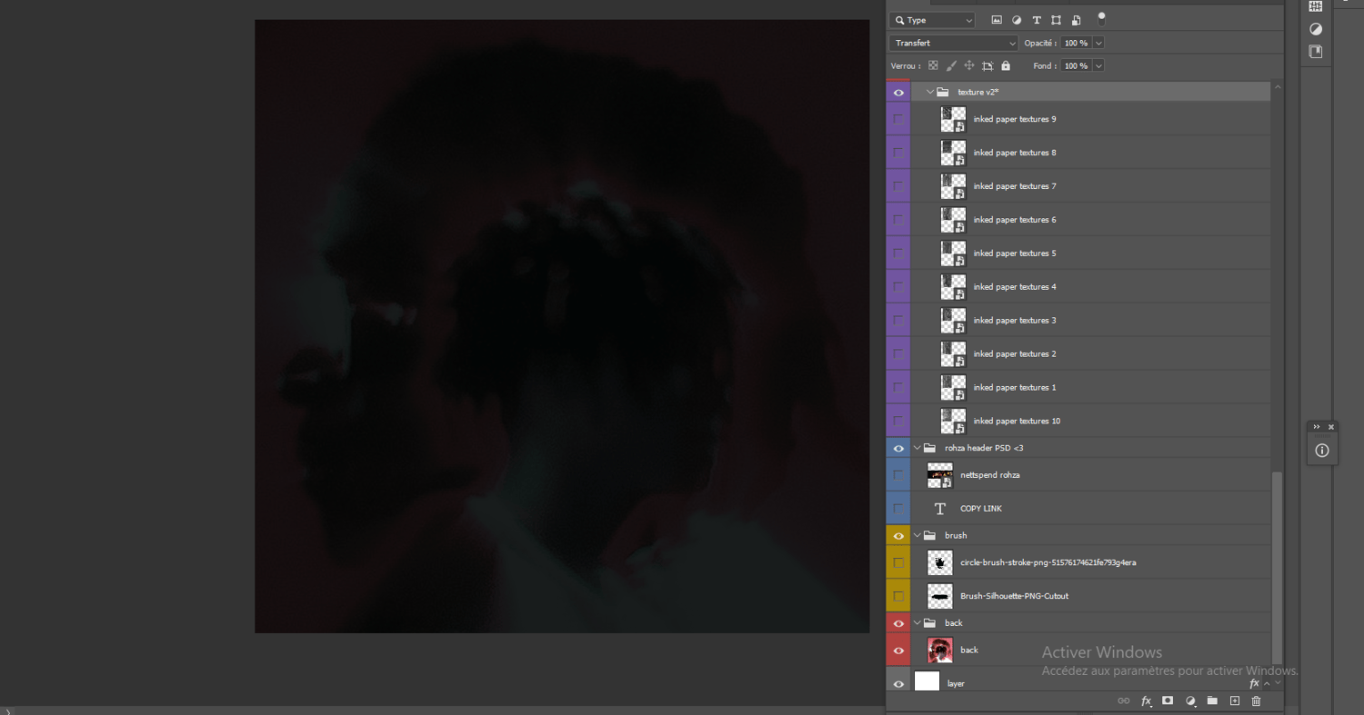Open the Info panel icon
The width and height of the screenshot is (1364, 715).
1322,451
